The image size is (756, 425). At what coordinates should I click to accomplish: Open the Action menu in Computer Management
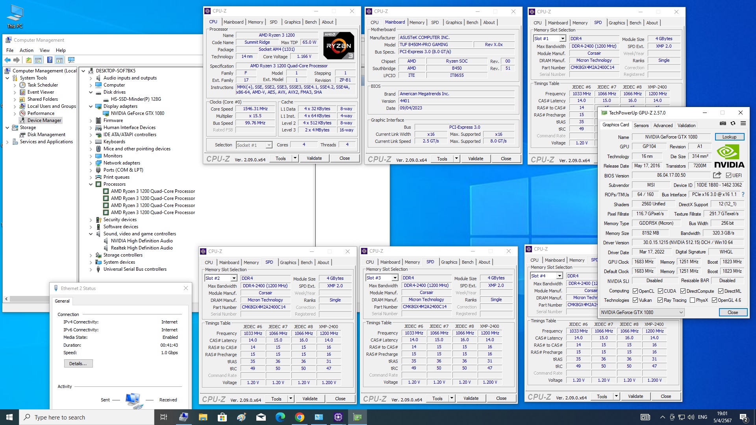[26, 50]
